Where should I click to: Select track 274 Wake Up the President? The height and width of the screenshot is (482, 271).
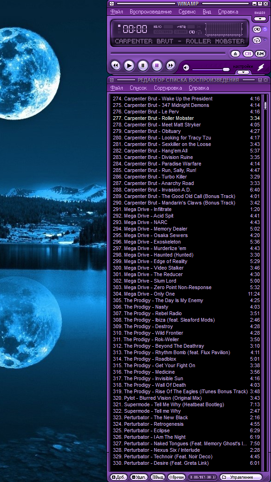[186, 99]
